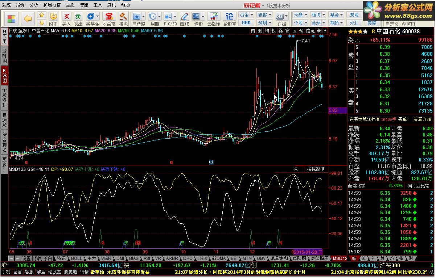
Task: Toggle the 叠 overlay option
Action: (280, 31)
